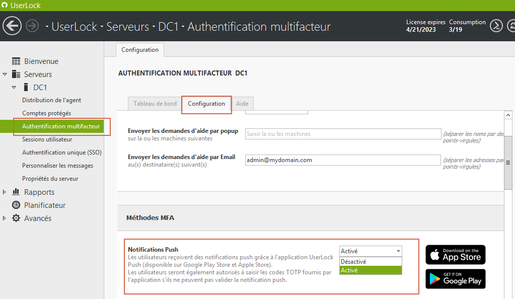Open Rapports in the sidebar

coord(39,192)
